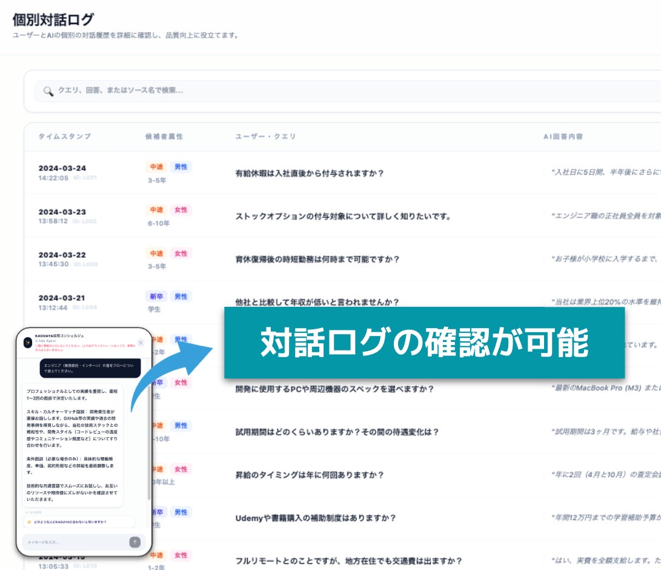The image size is (661, 570).
Task: Click the 個別対話ログ page title
Action: tap(53, 19)
